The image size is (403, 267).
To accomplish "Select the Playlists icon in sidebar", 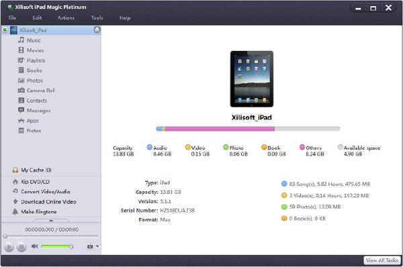I will (21, 60).
